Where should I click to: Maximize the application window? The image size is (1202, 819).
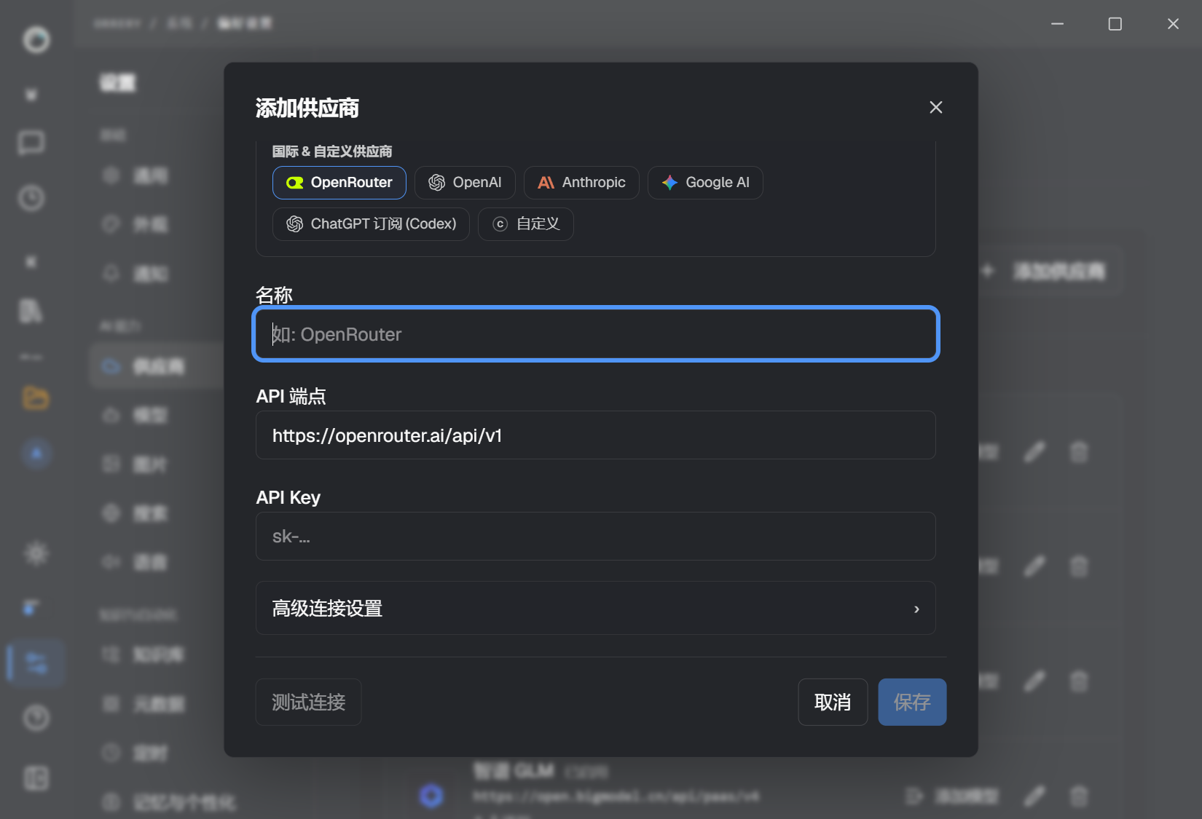(1115, 24)
